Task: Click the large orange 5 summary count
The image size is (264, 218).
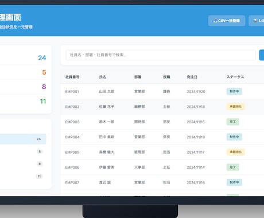Action: click(44, 72)
